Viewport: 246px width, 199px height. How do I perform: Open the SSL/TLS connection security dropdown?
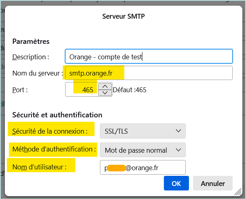coord(142,131)
